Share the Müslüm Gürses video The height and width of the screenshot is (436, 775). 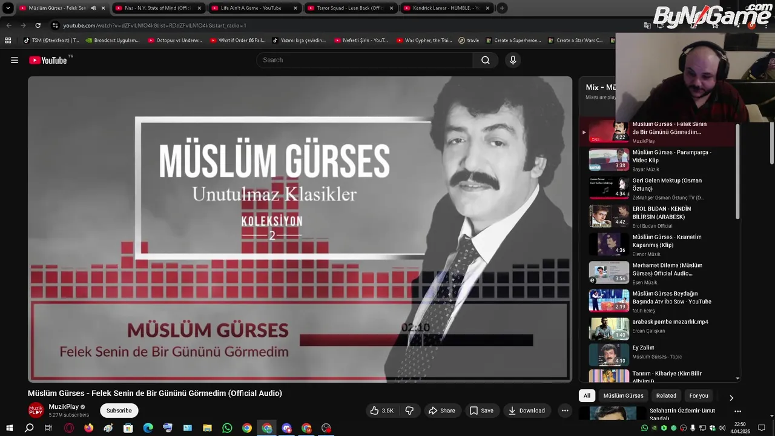coord(441,411)
